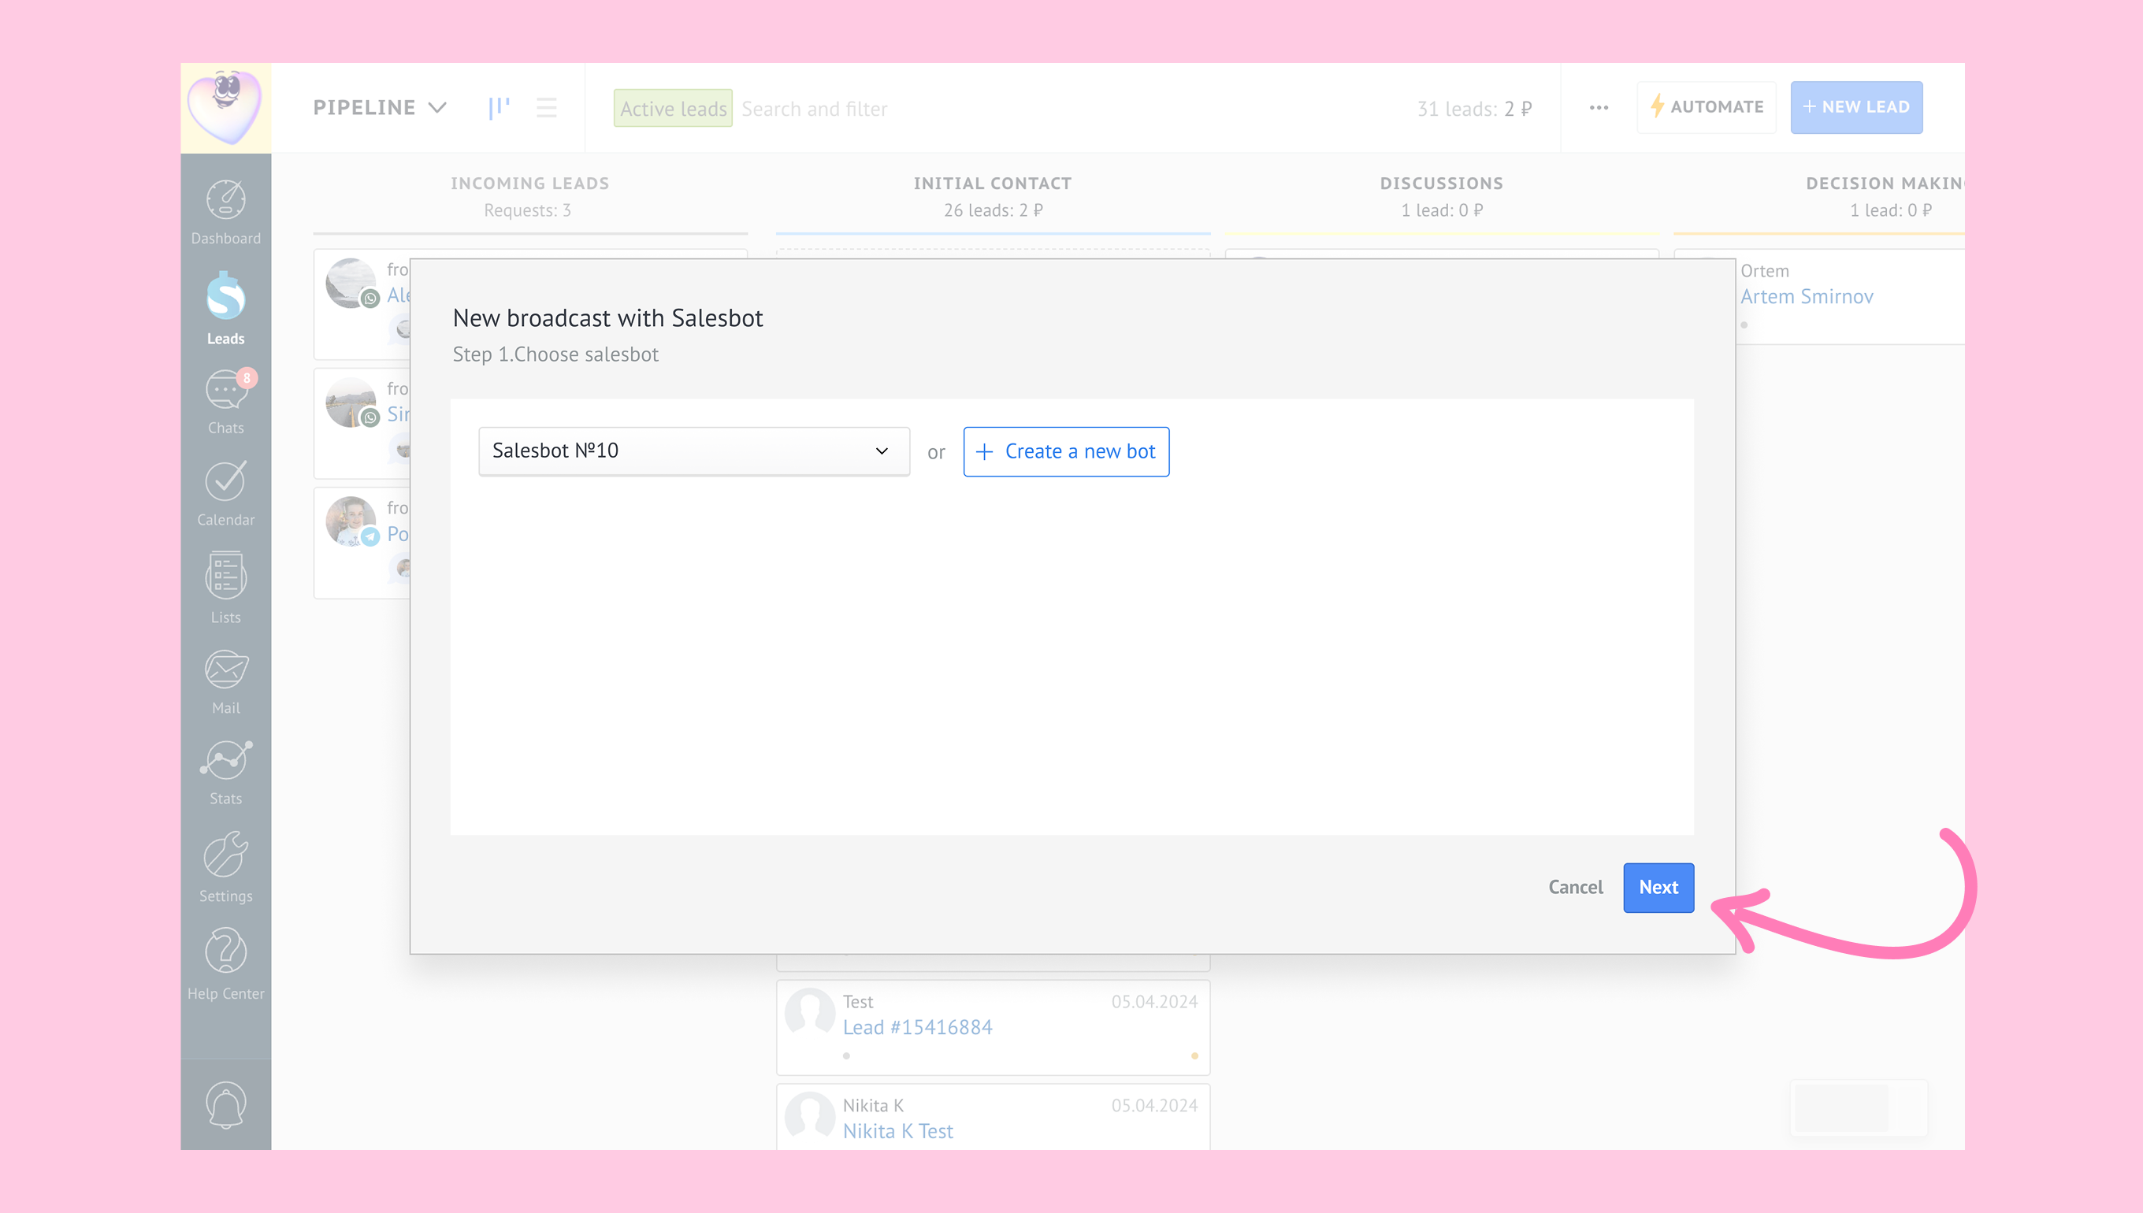Open the Artem Smirnov lead link
Image resolution: width=2143 pixels, height=1213 pixels.
1807,297
